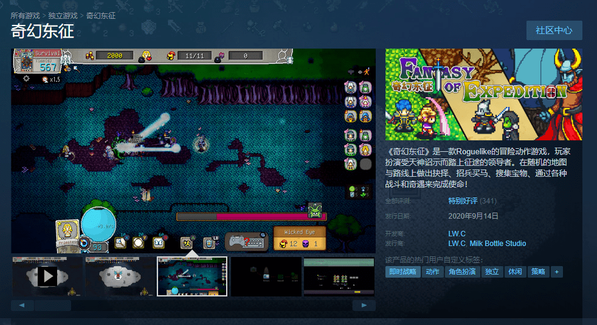Grab the thumbnail strip scrollbar handle
The height and width of the screenshot is (325, 597).
pos(53,305)
